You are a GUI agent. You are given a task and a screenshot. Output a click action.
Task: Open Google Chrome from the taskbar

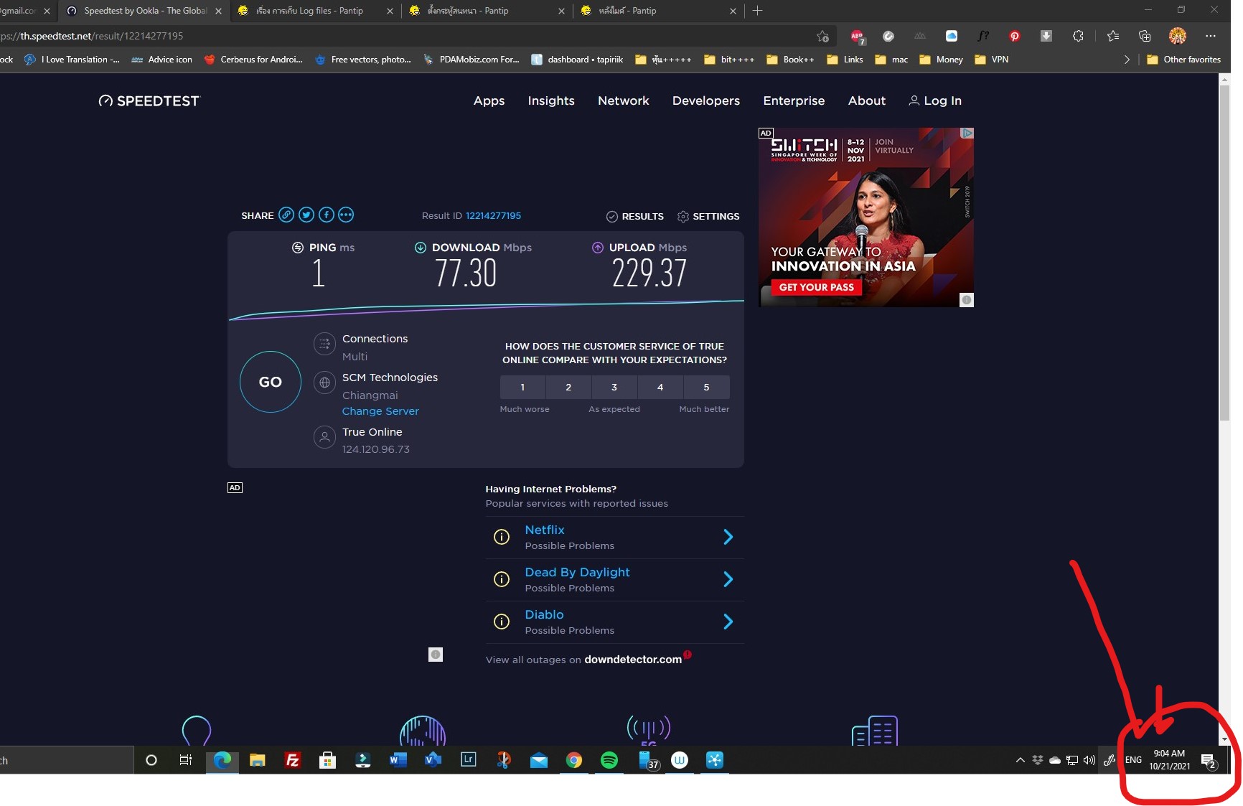pyautogui.click(x=573, y=760)
